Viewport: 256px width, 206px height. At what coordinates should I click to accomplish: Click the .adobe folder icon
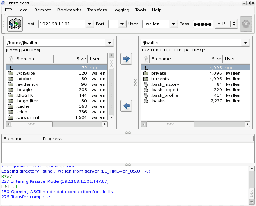click(x=11, y=79)
